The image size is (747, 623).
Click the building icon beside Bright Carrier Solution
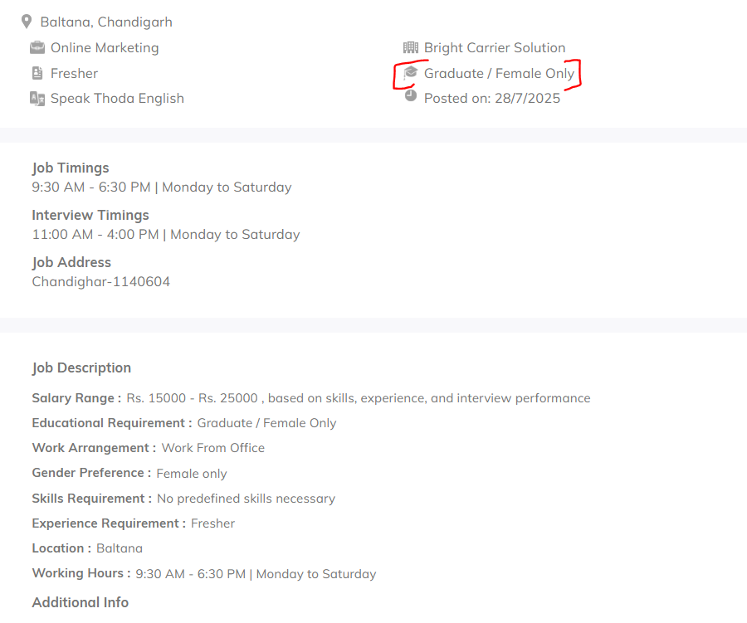click(x=411, y=47)
